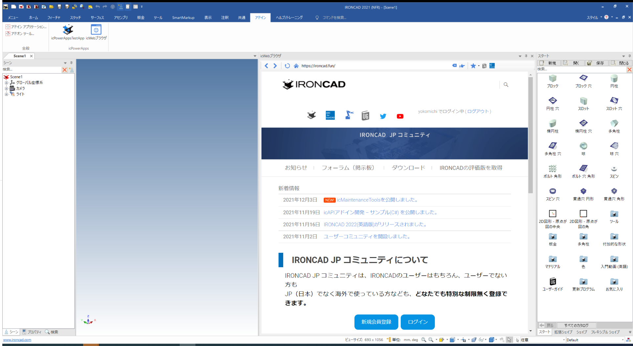Click the browser URL address field
This screenshot has height=346, width=633.
point(374,66)
